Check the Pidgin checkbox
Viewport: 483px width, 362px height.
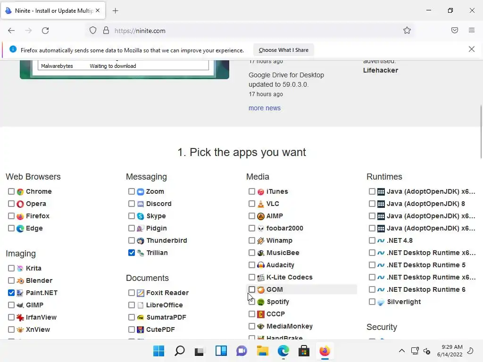point(132,229)
